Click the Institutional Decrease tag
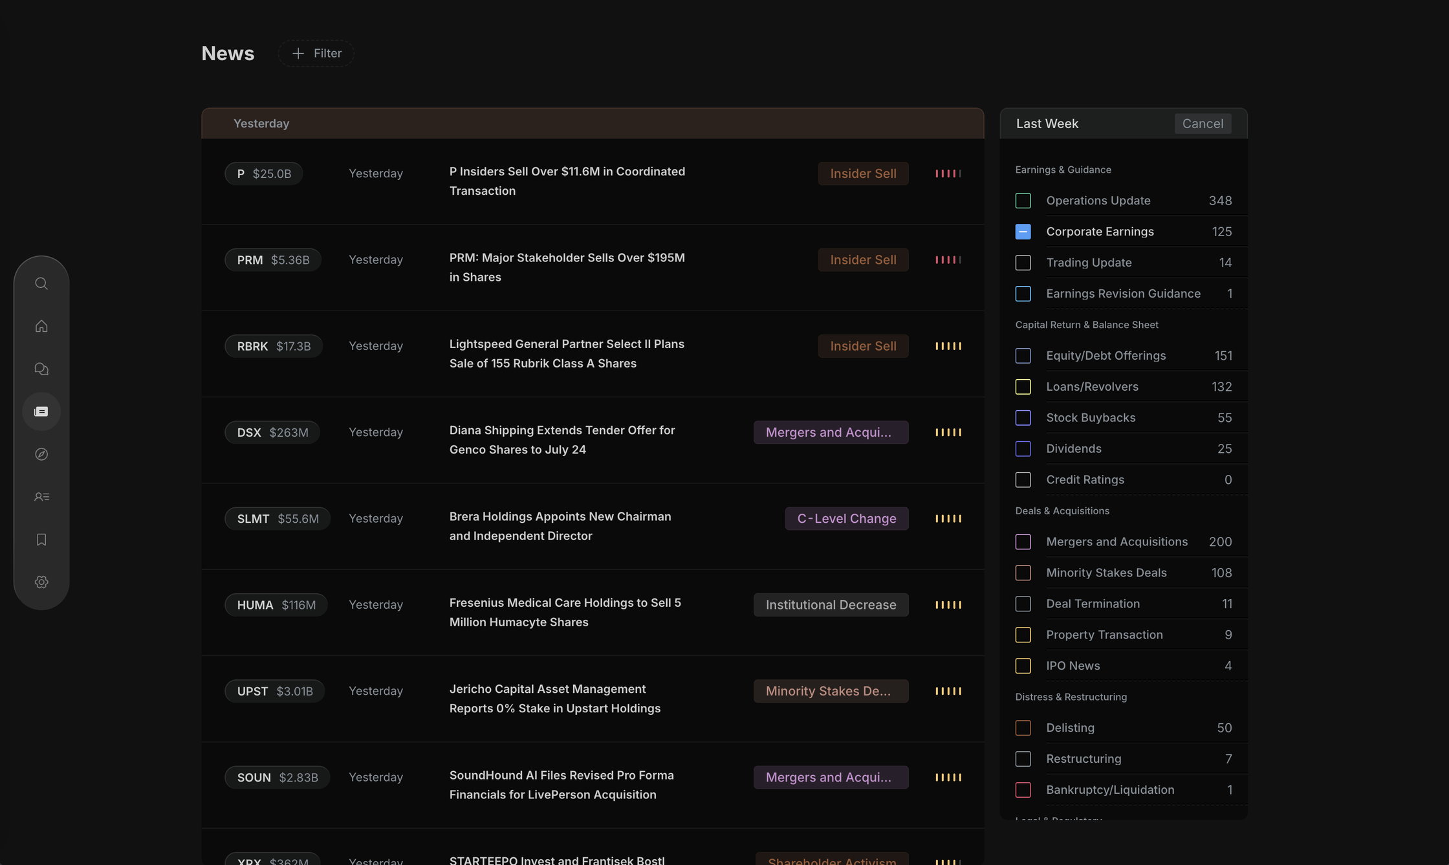The width and height of the screenshot is (1449, 865). 831,606
